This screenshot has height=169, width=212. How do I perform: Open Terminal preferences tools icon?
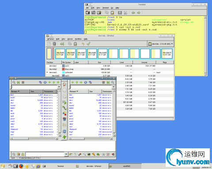point(125,13)
